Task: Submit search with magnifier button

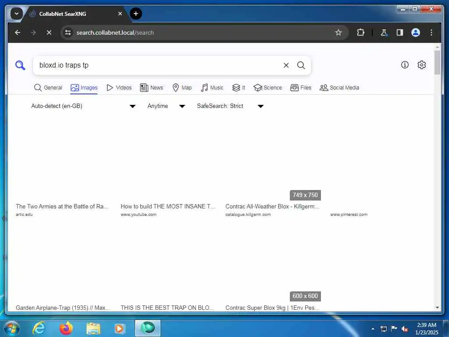Action: coord(301,65)
